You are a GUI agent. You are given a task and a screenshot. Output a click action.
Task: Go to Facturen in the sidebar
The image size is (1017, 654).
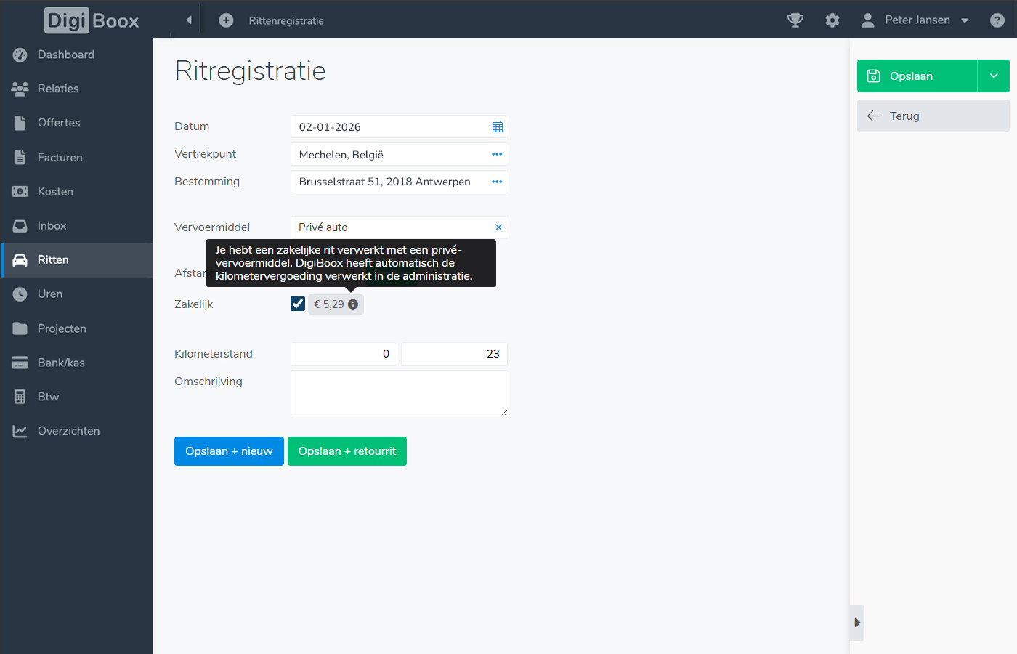point(60,157)
